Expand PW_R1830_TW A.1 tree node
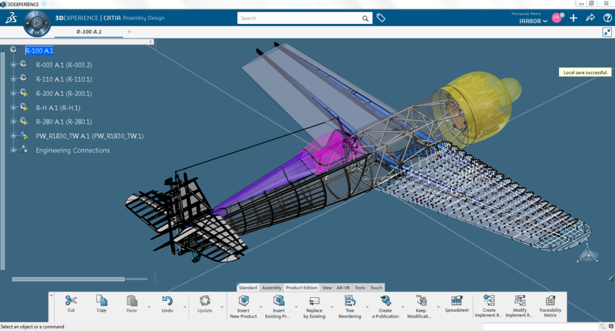The width and height of the screenshot is (615, 331). coord(13,136)
